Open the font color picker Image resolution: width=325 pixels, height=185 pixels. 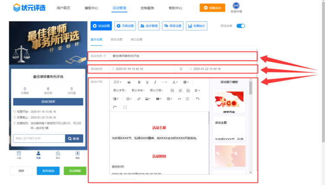175,82
